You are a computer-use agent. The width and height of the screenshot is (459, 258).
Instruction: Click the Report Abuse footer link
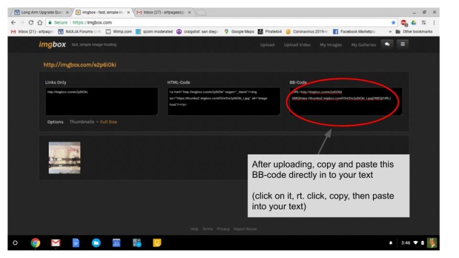click(245, 229)
